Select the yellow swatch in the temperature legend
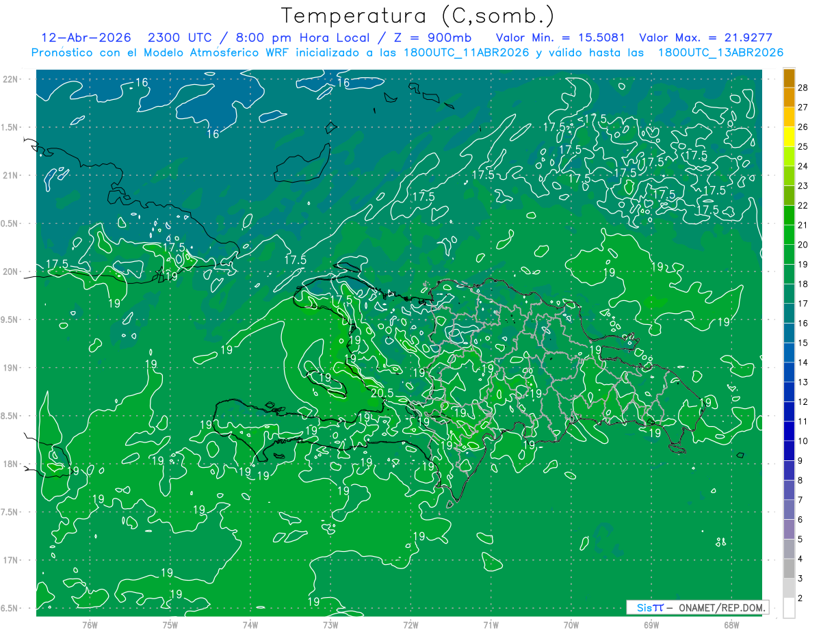 click(x=789, y=146)
